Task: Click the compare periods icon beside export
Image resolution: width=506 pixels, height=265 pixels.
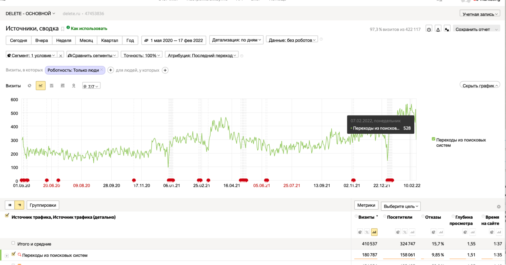Action: (x=447, y=29)
